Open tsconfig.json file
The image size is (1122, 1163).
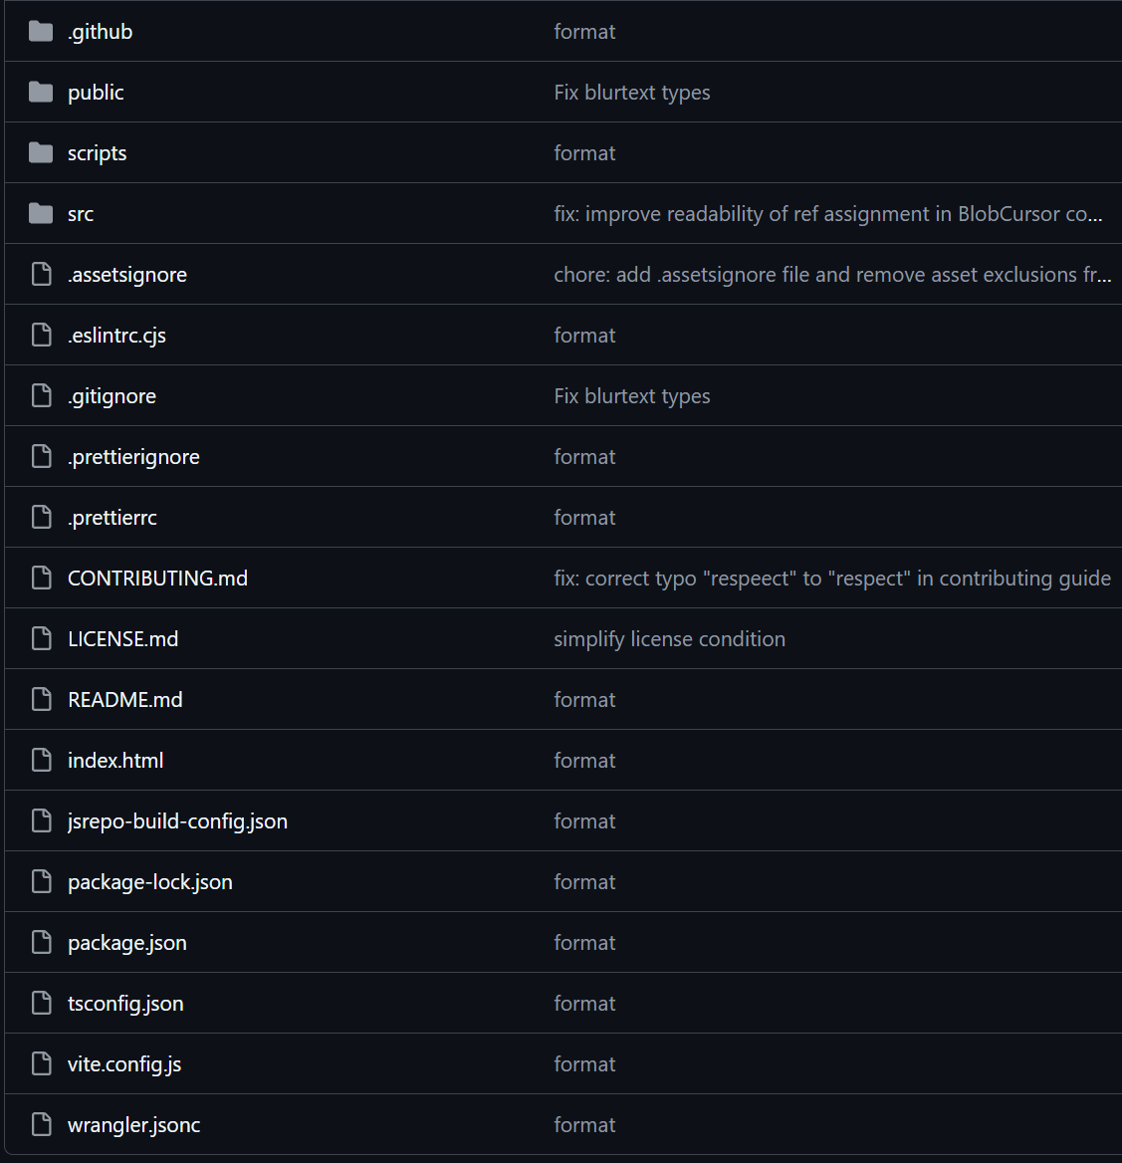click(x=125, y=1004)
